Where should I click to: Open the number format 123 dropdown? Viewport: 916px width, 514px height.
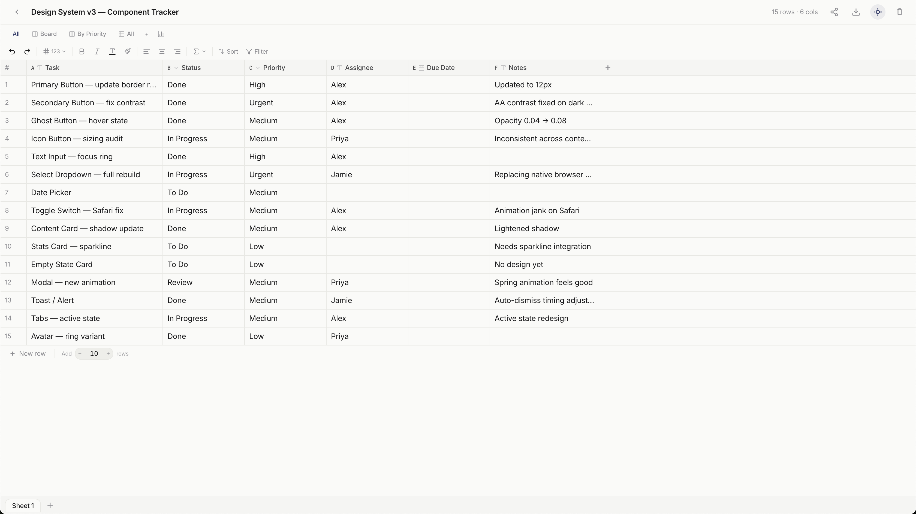tap(54, 51)
